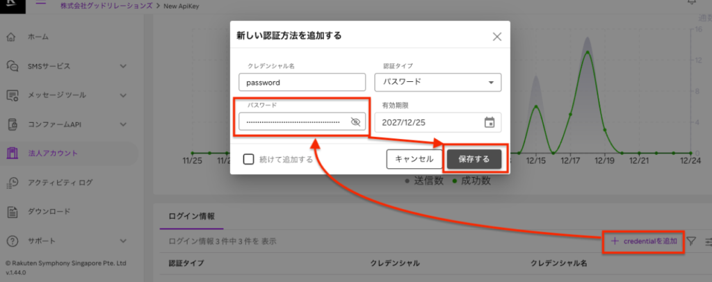The height and width of the screenshot is (282, 712).
Task: Click the corporate account building icon
Action: (12, 154)
